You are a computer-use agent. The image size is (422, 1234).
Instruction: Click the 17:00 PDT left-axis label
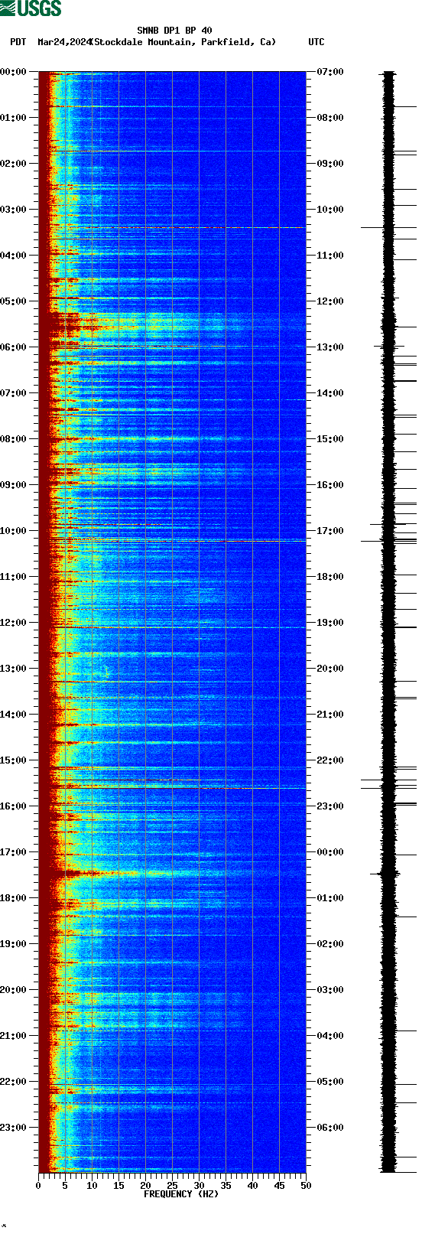[13, 852]
